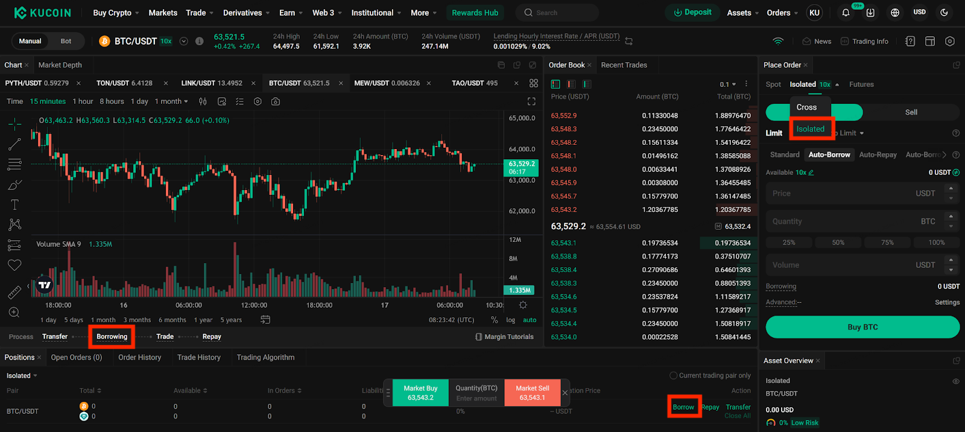The width and height of the screenshot is (965, 432).
Task: Hide Asset Overview balance eye icon
Action: 955,381
